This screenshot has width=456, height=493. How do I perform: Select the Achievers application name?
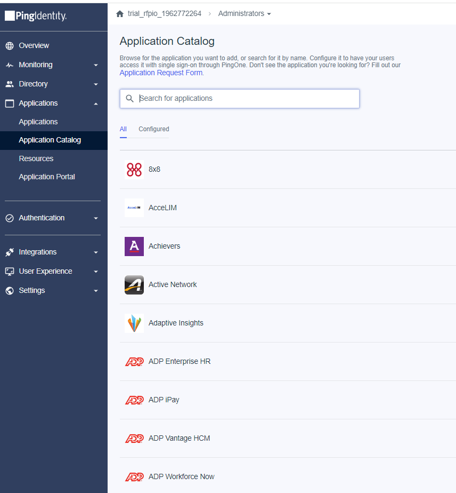[x=165, y=246]
